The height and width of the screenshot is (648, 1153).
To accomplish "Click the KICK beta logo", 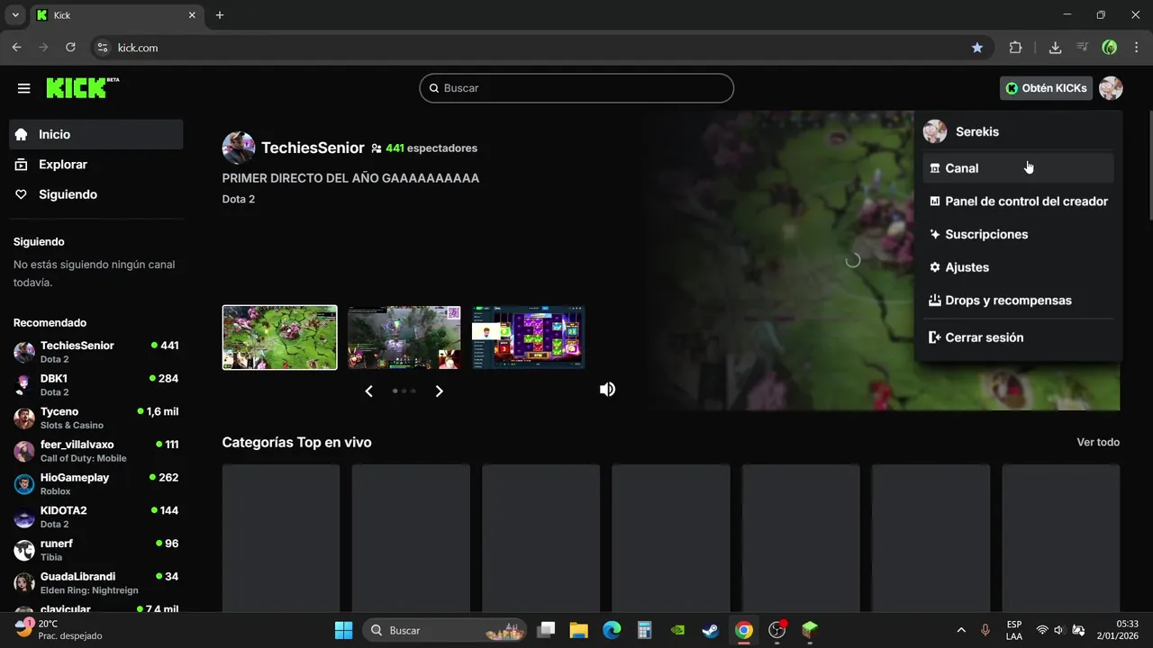I will click(x=82, y=87).
